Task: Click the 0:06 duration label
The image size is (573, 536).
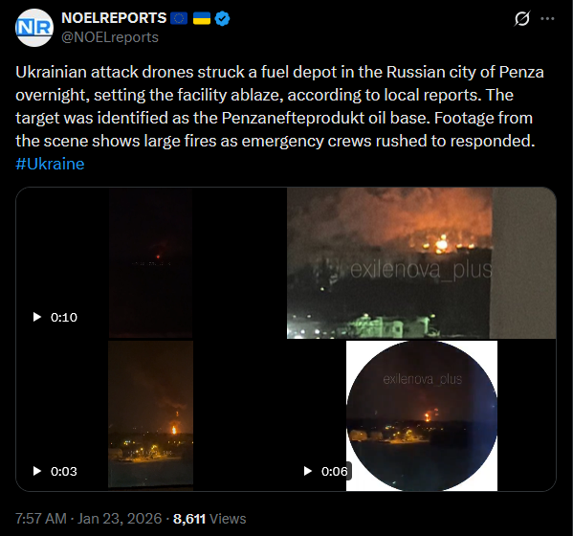Action: point(335,471)
